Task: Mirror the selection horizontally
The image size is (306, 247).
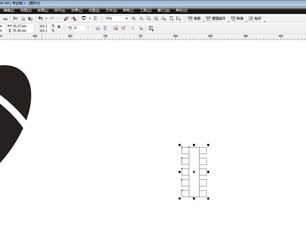Action: pyautogui.click(x=98, y=28)
